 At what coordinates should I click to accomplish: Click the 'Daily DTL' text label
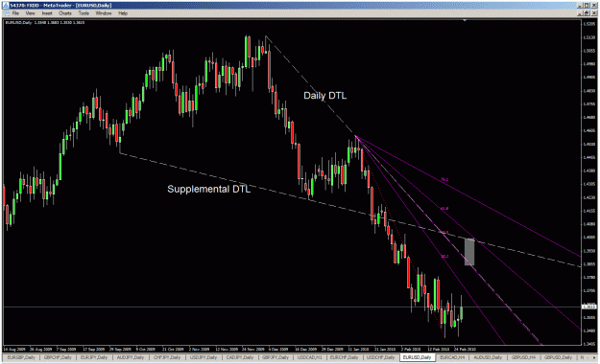tap(324, 96)
